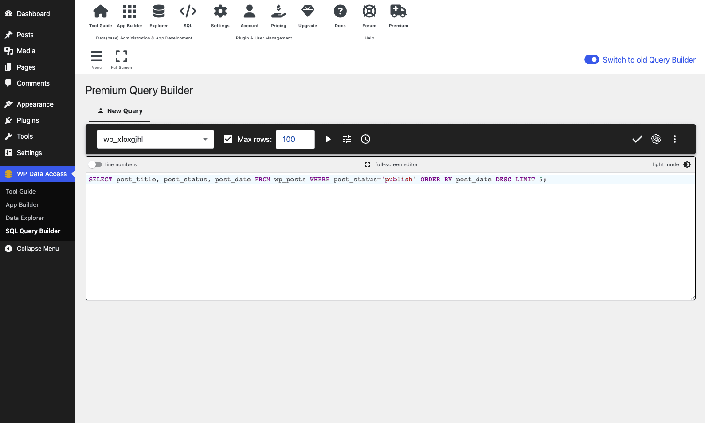Click the checkmark validate query icon
705x423 pixels.
[x=637, y=139]
